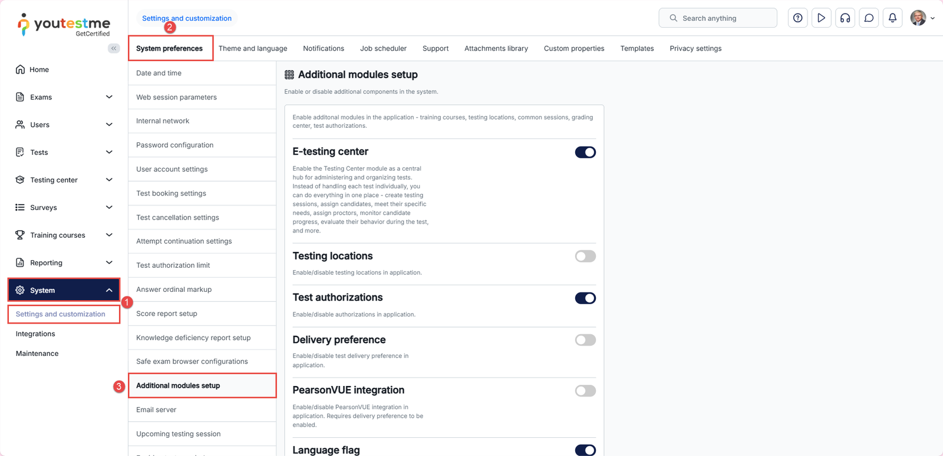Open the video tutorial play icon
Image resolution: width=943 pixels, height=456 pixels.
point(821,18)
